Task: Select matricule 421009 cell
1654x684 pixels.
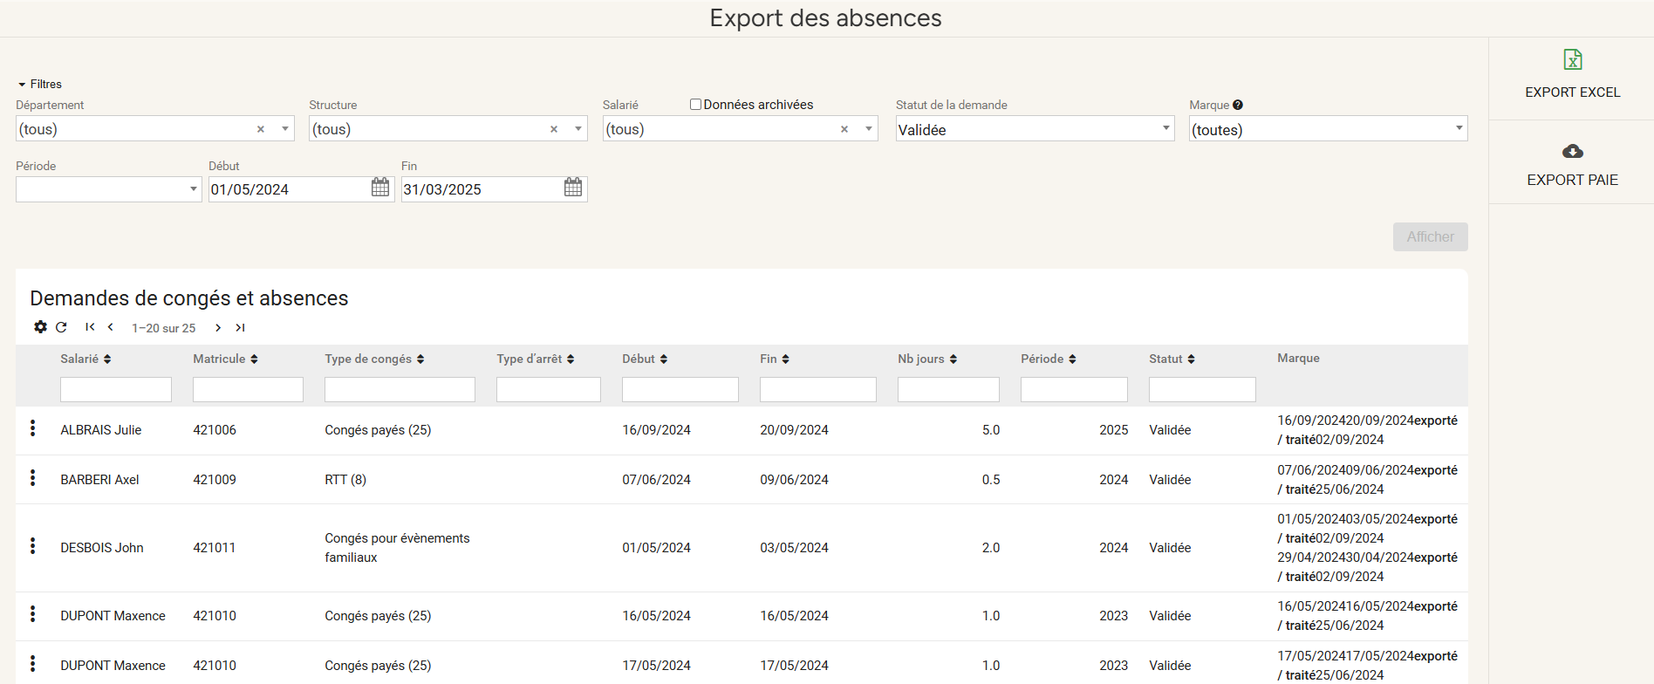Action: [215, 480]
